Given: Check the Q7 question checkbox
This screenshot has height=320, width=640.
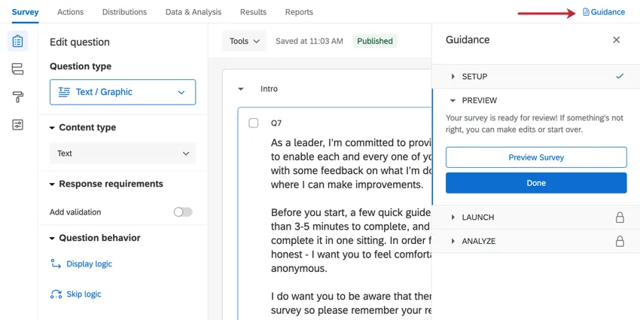Looking at the screenshot, I should coord(254,123).
